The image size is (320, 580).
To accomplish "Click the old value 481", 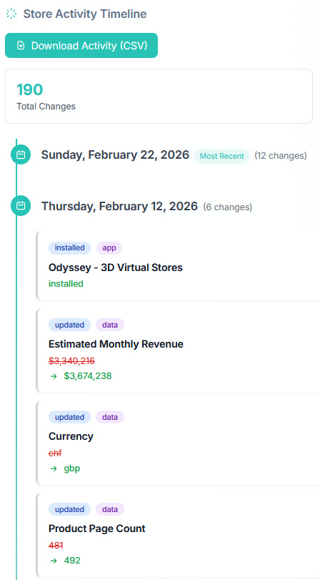I will coord(56,545).
